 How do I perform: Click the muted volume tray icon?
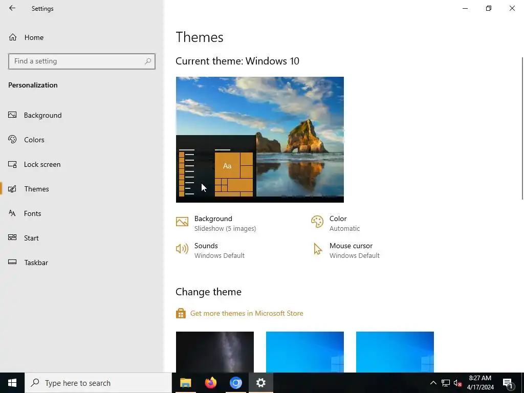point(457,383)
